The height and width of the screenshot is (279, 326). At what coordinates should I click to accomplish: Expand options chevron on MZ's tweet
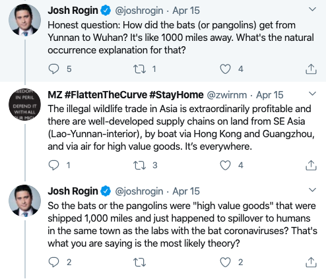312,94
